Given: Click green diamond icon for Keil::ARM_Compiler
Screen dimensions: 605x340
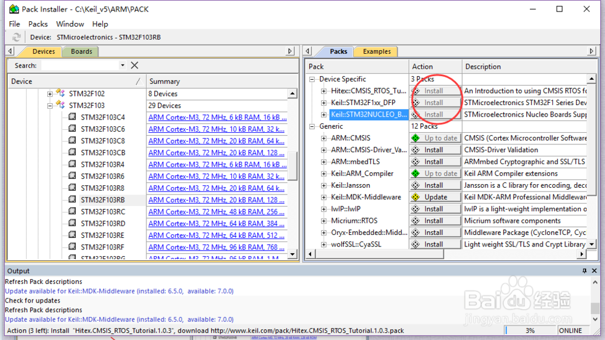Looking at the screenshot, I should [416, 173].
